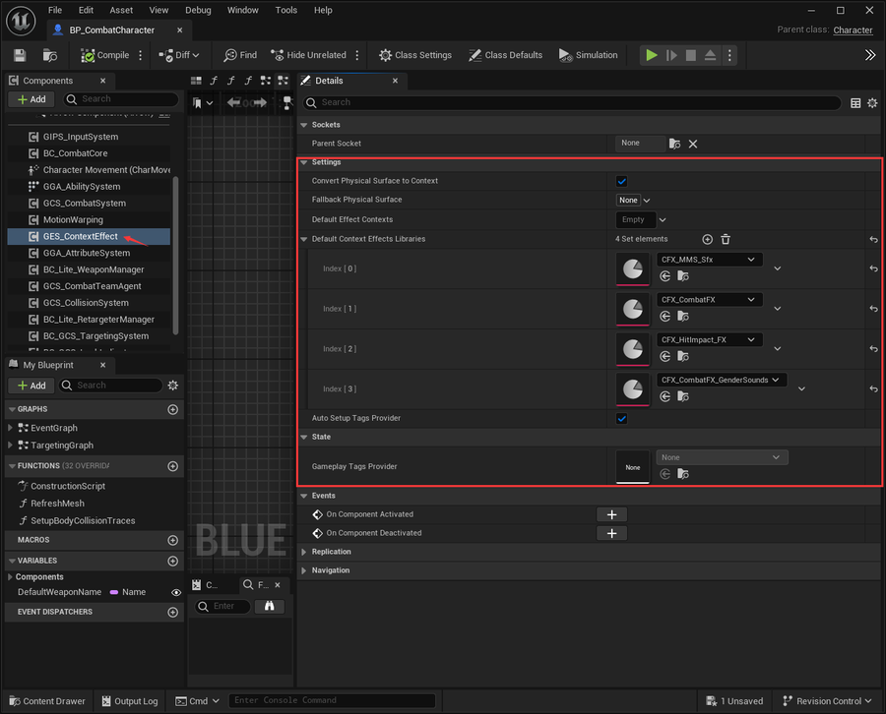Open the CFX_CombatFX_GenderSounds asset dropdown
The height and width of the screenshot is (714, 886).
click(722, 380)
